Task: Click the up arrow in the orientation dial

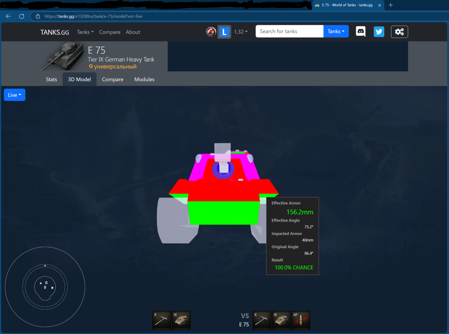Action: [x=40, y=283]
